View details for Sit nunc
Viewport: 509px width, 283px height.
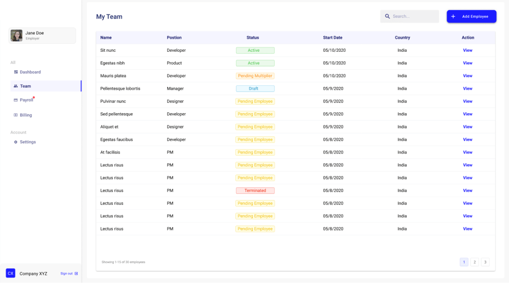467,50
